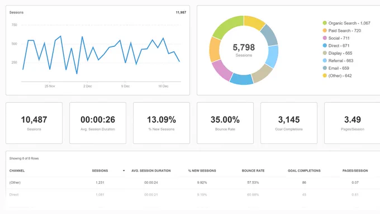380x214 pixels.
Task: Click duration 00:00:24 in (Other) row
Action: [151, 183]
